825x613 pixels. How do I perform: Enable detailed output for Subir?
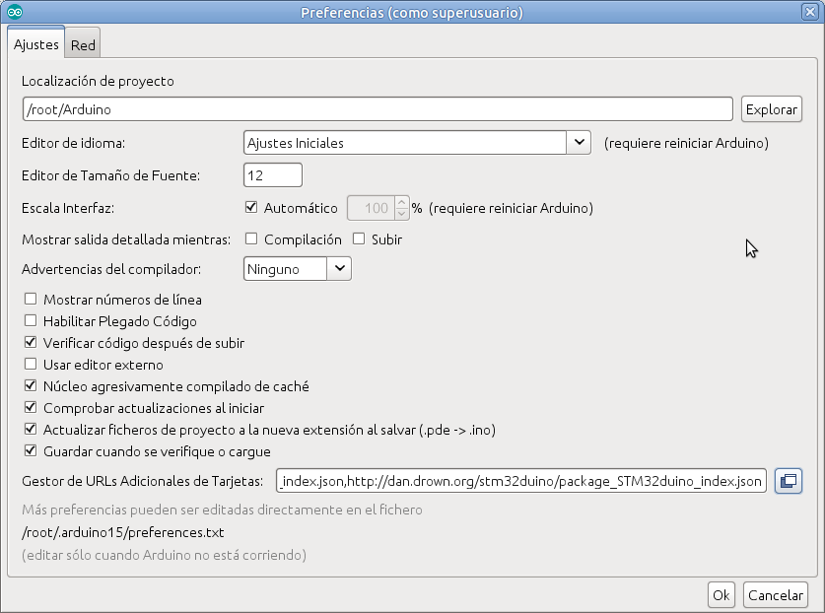click(359, 239)
